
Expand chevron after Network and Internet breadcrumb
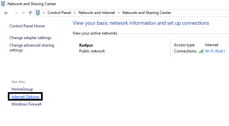tap(119, 13)
